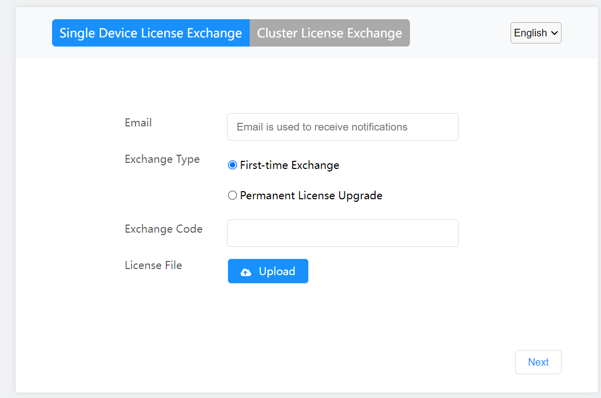Click the "License File" label
Image resolution: width=601 pixels, height=398 pixels.
153,266
